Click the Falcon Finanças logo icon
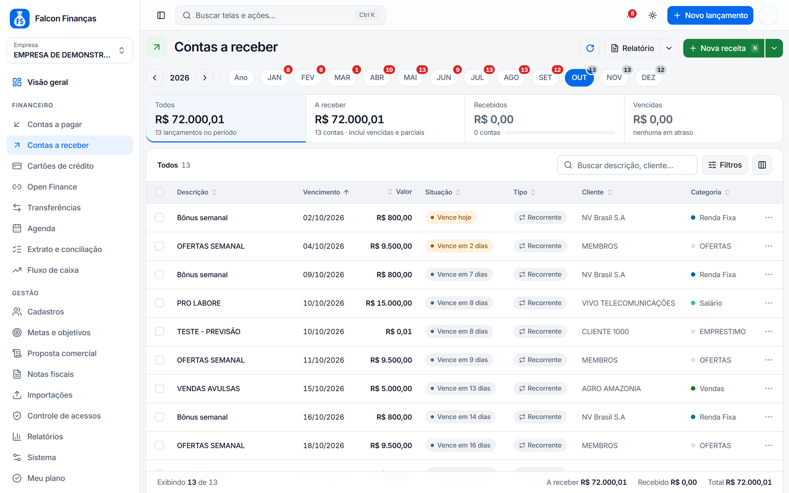 (x=20, y=18)
